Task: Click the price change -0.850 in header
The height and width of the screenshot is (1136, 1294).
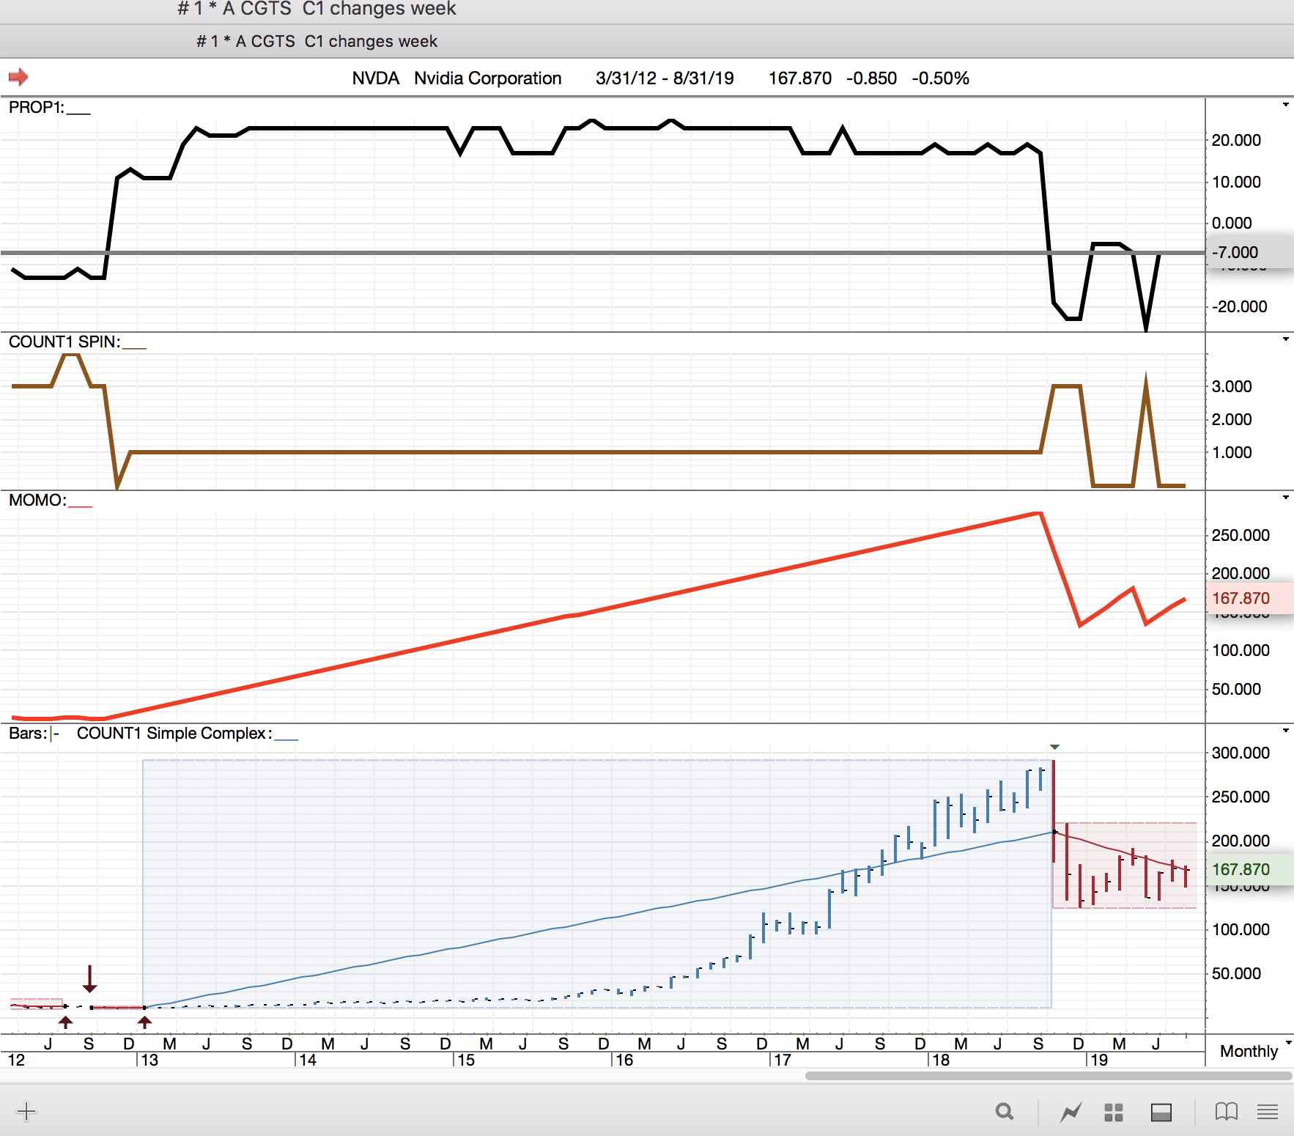Action: [871, 78]
